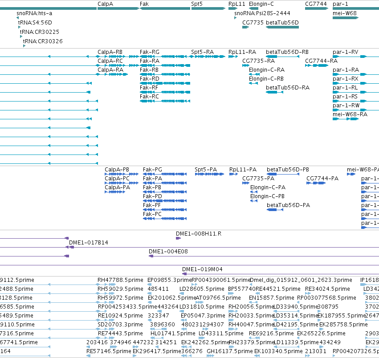Select the Elongin-C-PB protein label

point(267,196)
